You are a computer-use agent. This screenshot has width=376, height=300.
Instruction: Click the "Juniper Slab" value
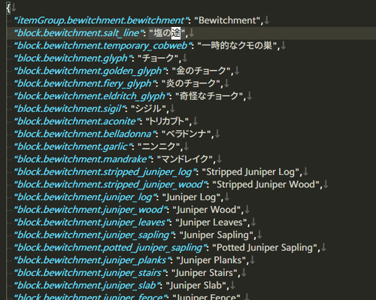(196, 285)
